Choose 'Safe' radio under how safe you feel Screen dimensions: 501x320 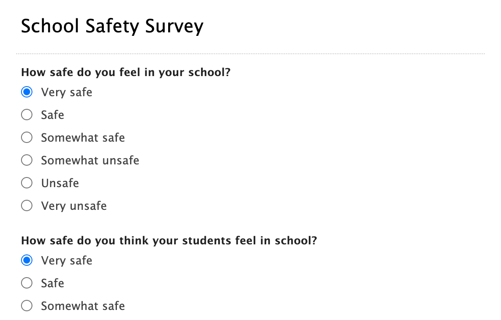tap(27, 115)
